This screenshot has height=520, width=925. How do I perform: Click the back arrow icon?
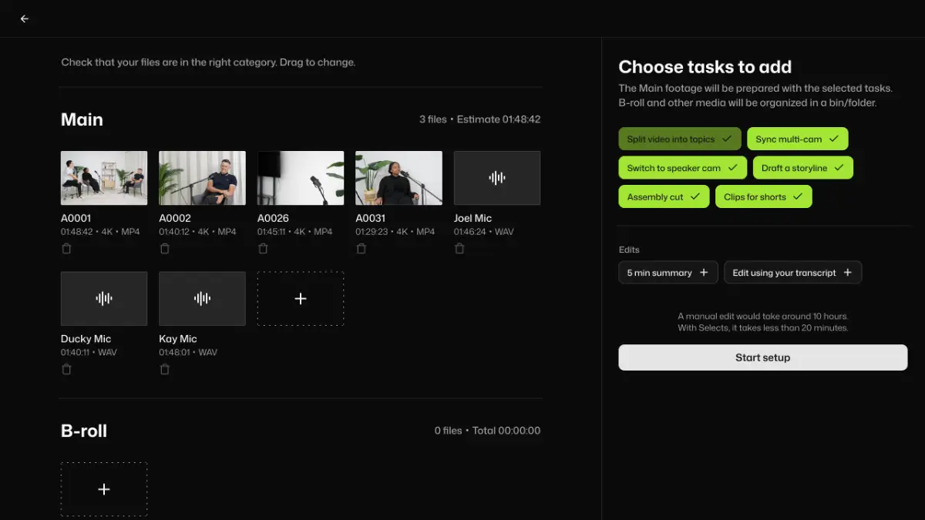click(x=25, y=18)
